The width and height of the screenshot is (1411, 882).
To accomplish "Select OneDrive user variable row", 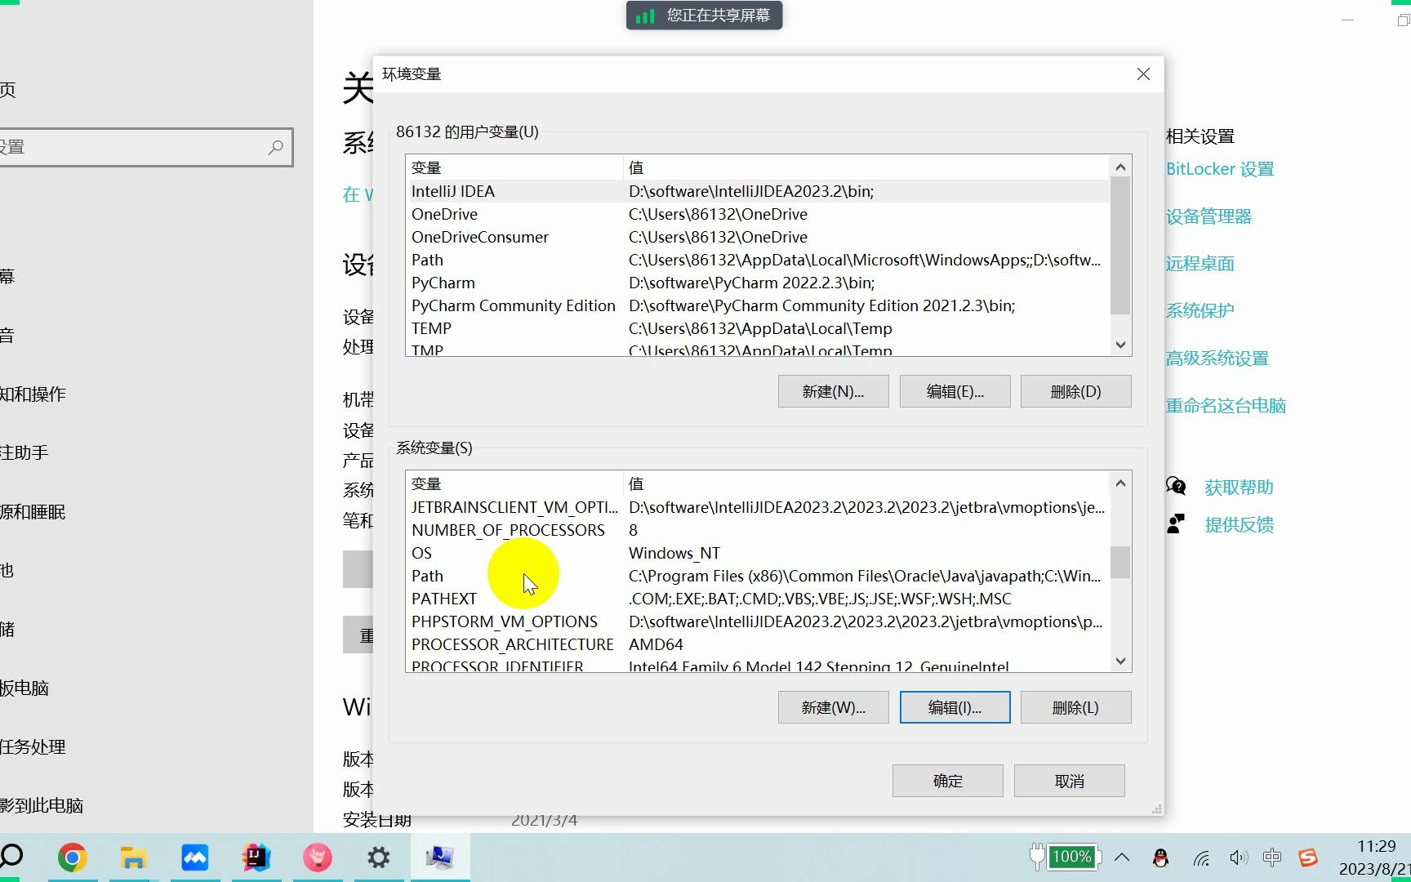I will tap(758, 214).
